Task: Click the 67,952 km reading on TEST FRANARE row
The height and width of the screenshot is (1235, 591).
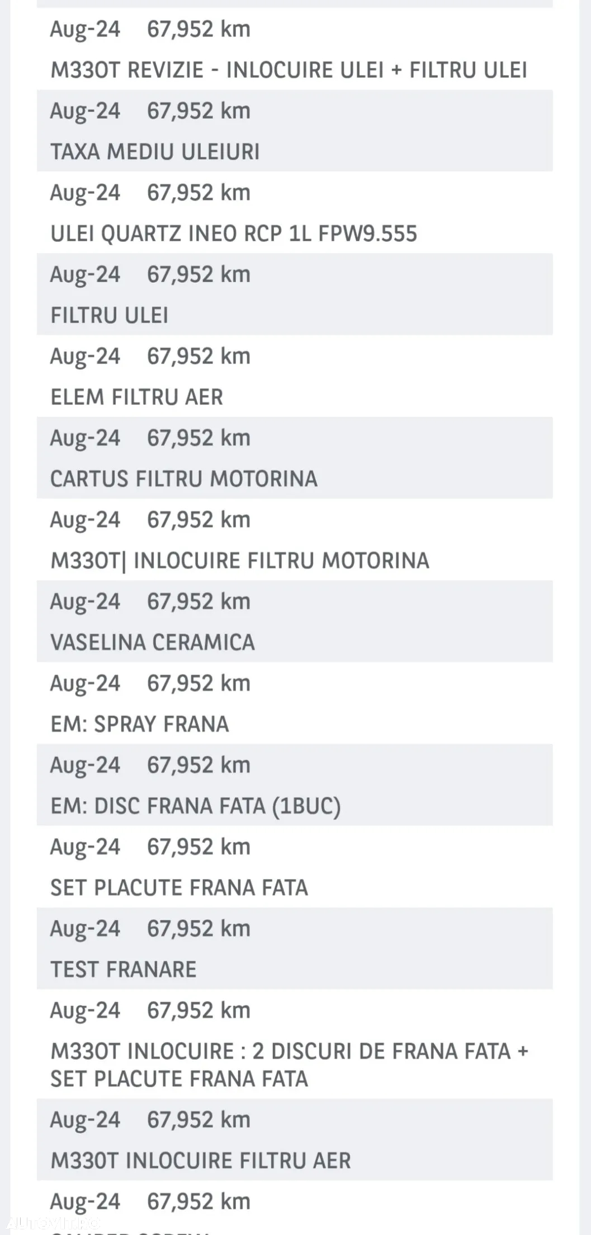Action: pos(198,928)
